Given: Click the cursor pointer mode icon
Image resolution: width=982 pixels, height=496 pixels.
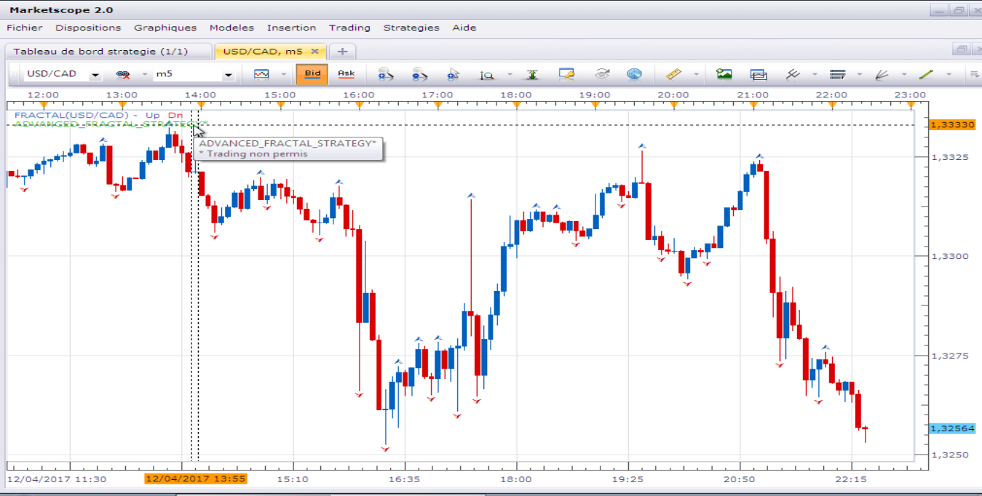Looking at the screenshot, I should 454,74.
